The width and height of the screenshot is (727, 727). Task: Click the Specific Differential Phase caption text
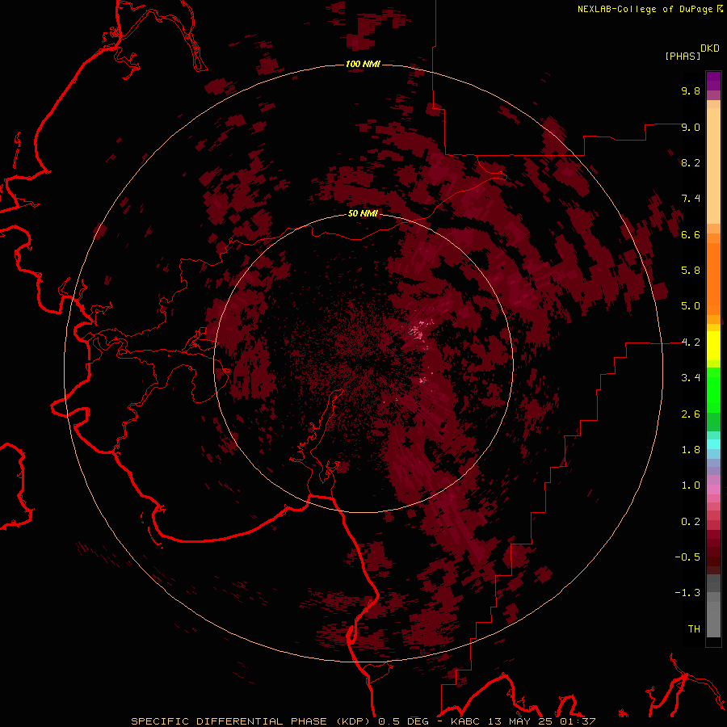363,721
